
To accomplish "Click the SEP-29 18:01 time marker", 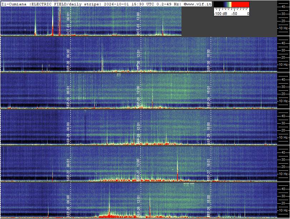I will click(209, 97).
